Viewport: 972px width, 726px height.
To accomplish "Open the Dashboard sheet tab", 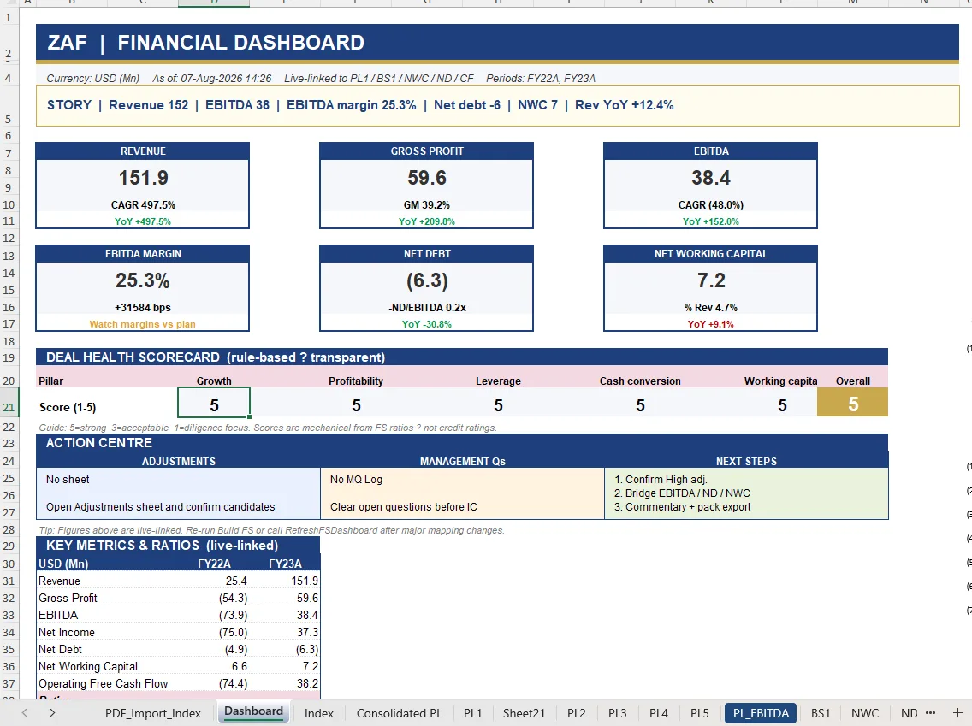I will point(253,711).
